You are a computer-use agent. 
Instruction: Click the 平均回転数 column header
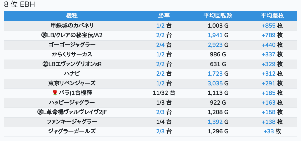click(218, 16)
